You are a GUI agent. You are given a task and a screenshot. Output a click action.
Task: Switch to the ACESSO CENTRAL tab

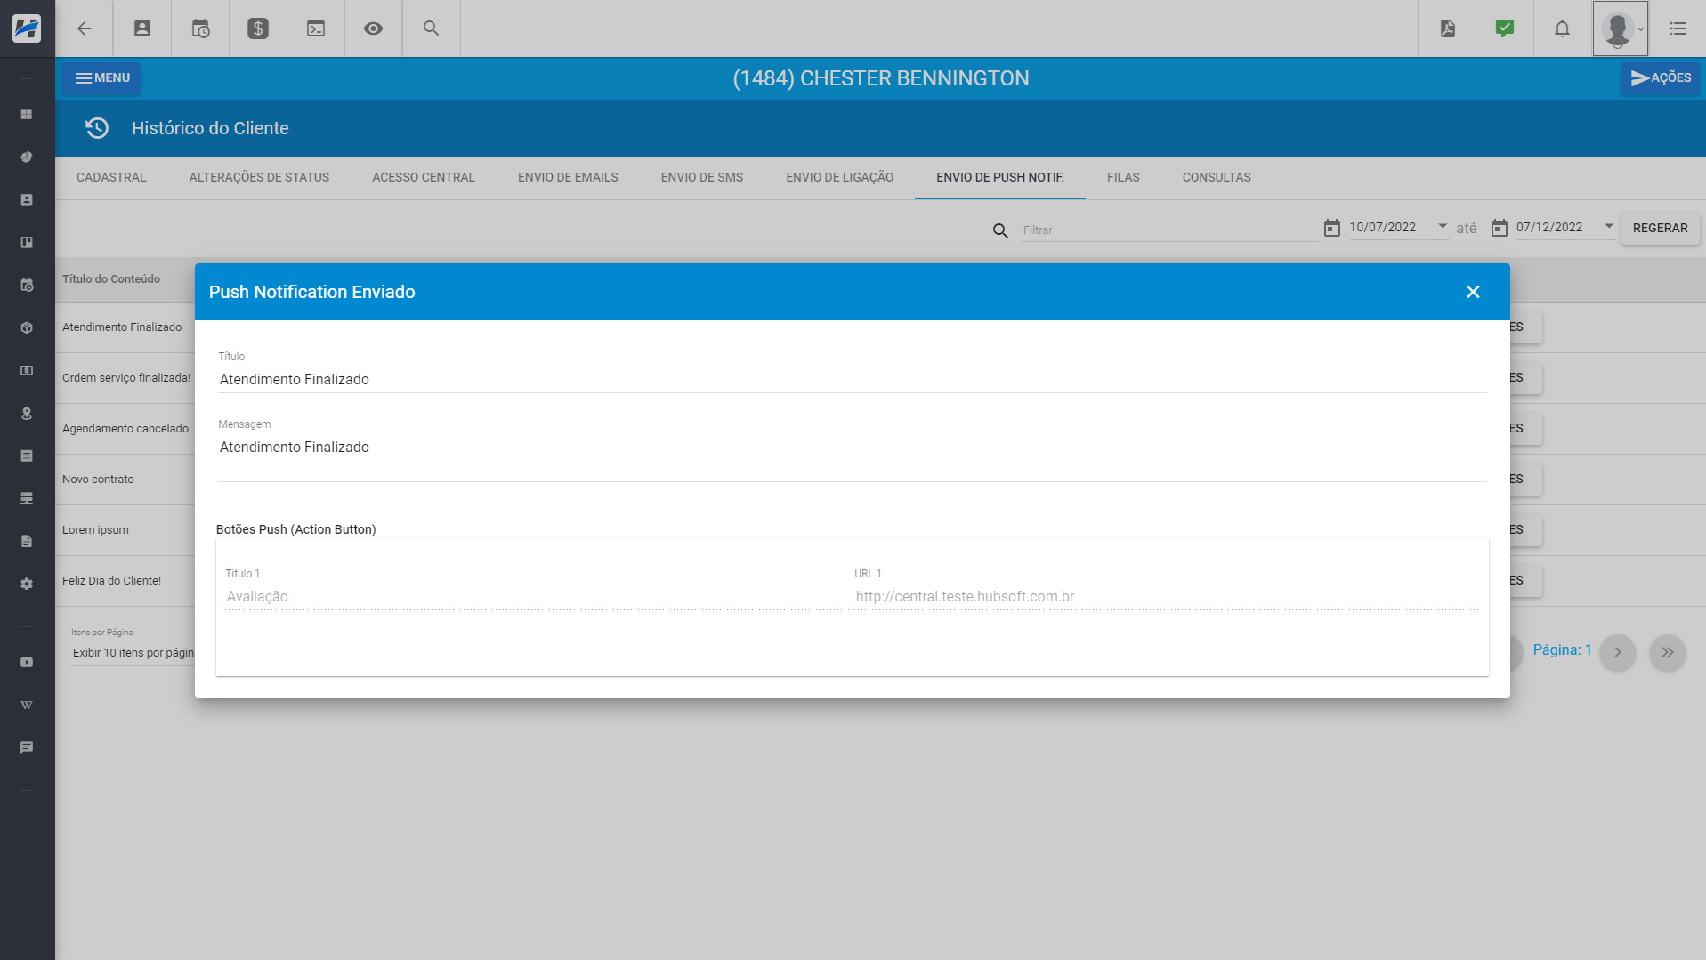pos(424,177)
